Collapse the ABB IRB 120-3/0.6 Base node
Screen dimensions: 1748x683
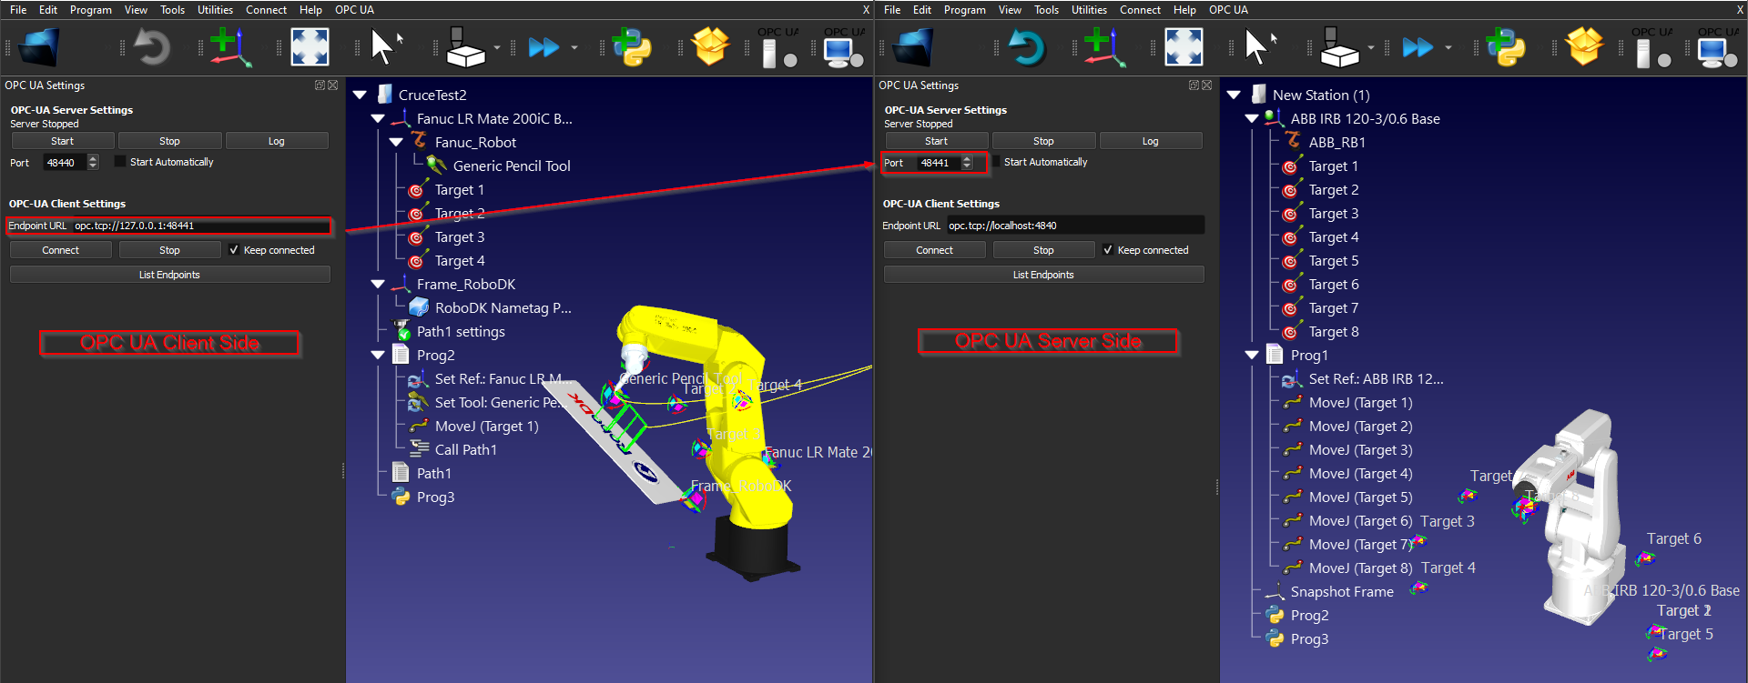point(1252,119)
